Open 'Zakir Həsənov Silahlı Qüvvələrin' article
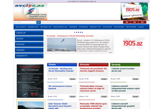This screenshot has width=163, height=109. coord(60,106)
